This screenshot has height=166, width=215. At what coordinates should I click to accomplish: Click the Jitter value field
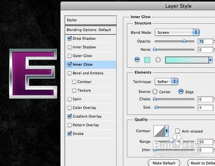pos(206,150)
